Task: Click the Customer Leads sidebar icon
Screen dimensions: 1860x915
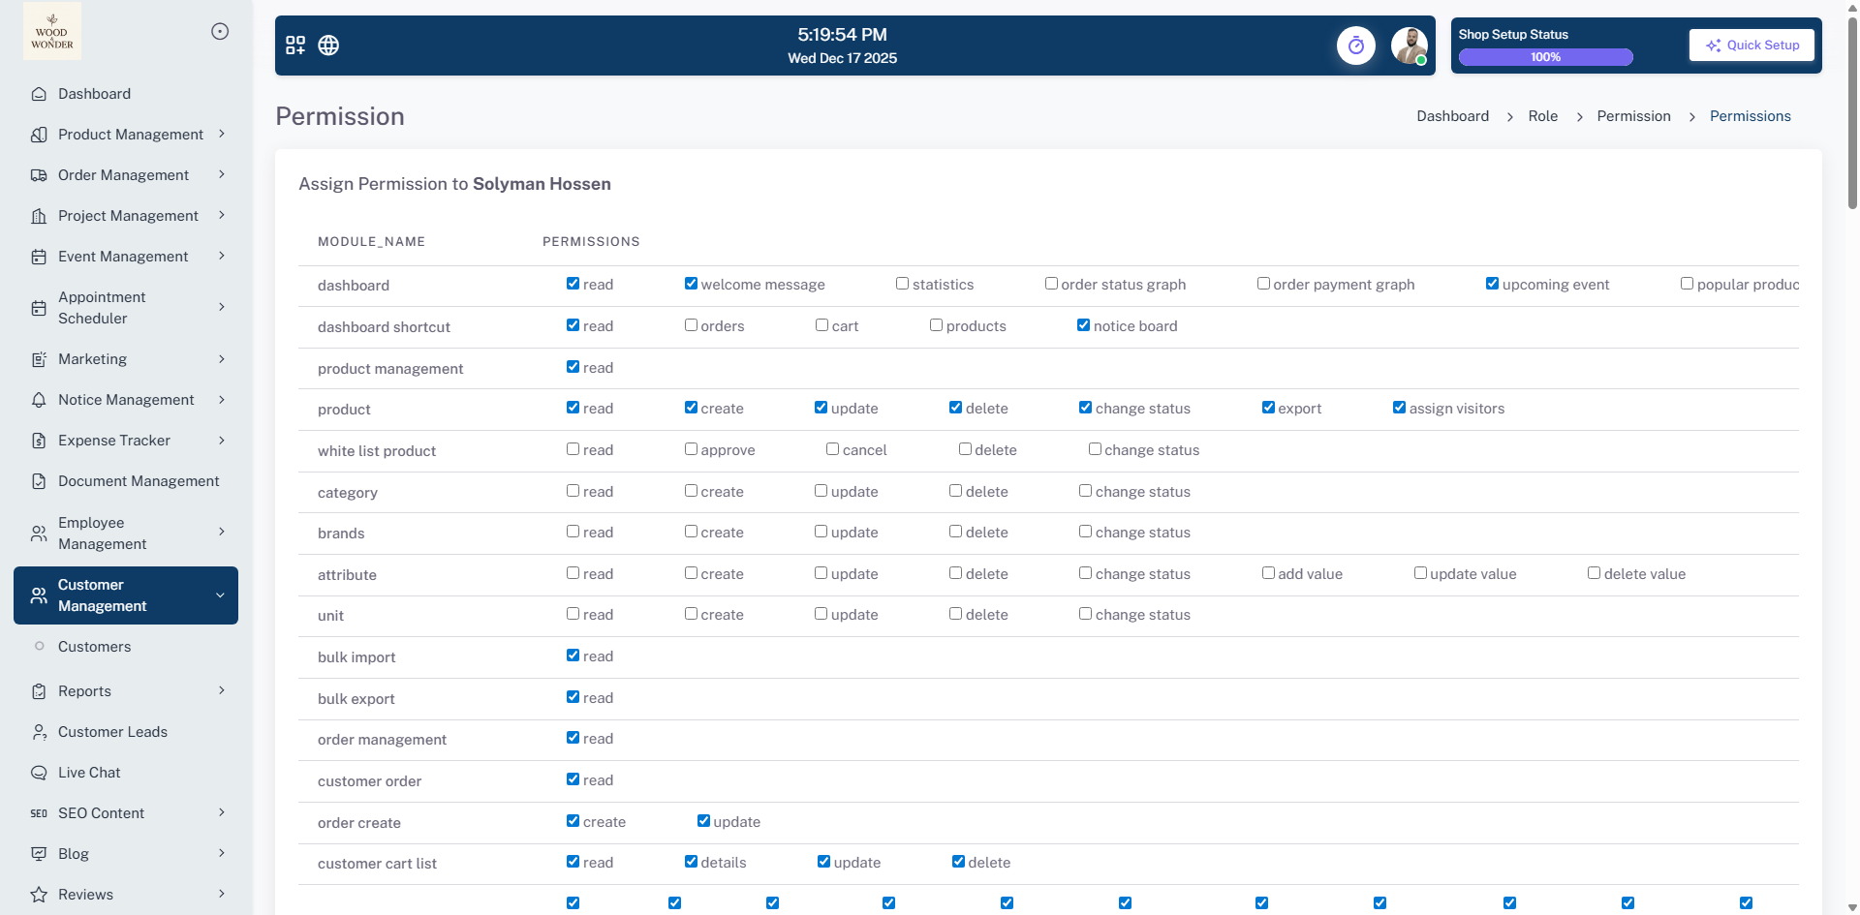Action: tap(39, 732)
